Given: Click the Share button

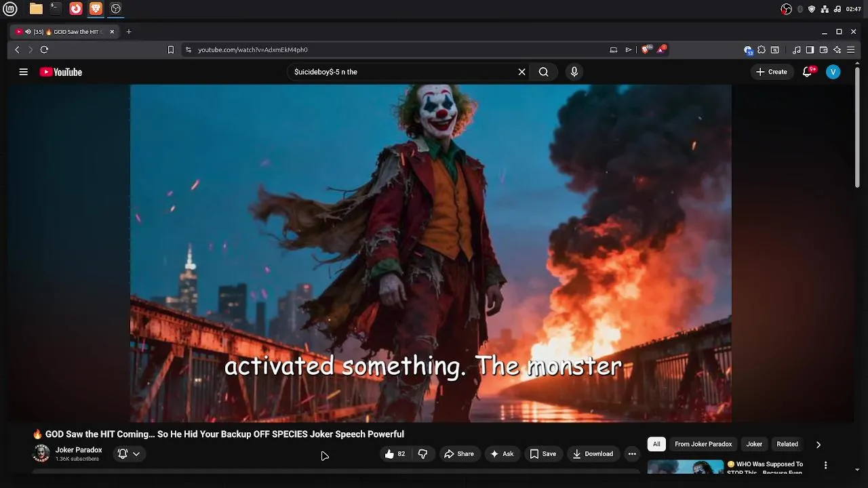Looking at the screenshot, I should (x=459, y=454).
